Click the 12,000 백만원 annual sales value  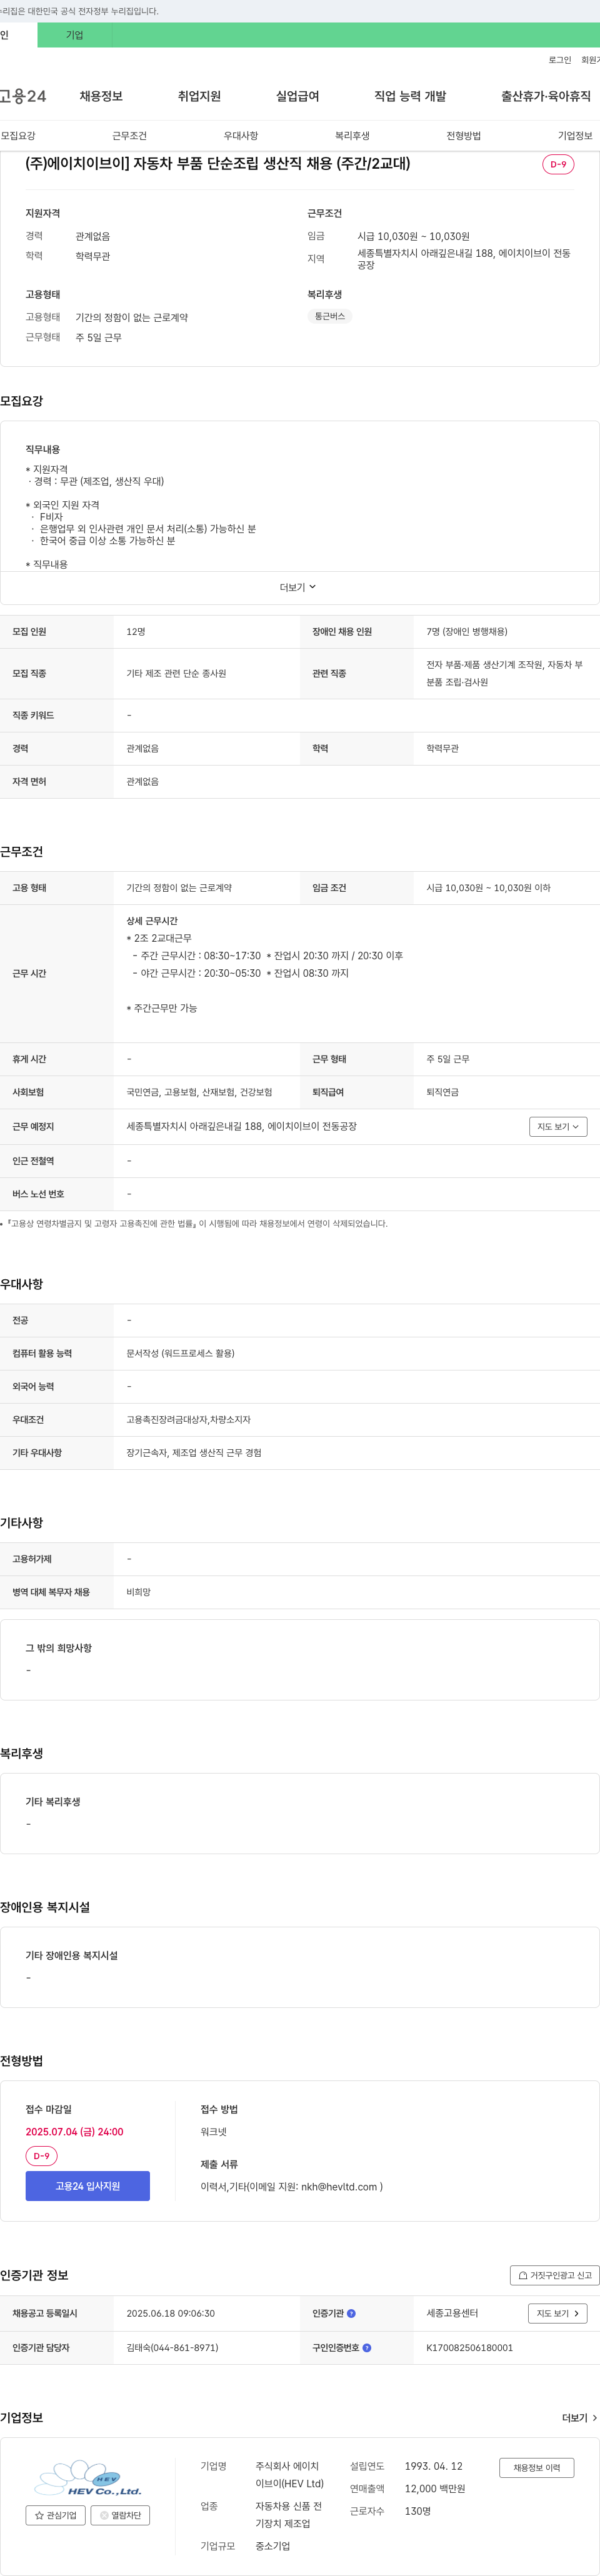(x=434, y=2488)
